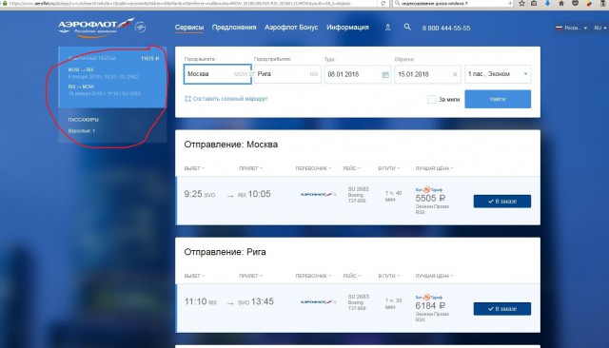Click the swap cities arrows icon
Viewport: 609px width, 348px height.
[x=251, y=74]
